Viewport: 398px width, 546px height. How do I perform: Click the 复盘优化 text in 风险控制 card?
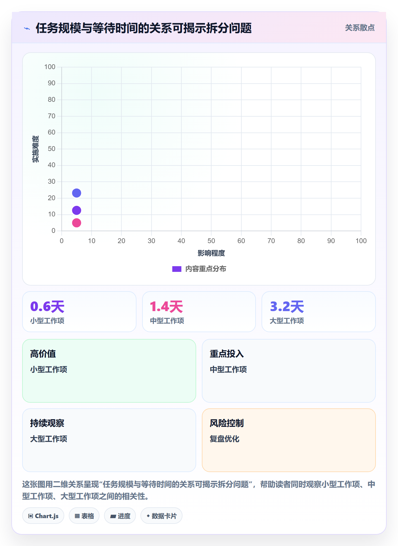coord(225,439)
